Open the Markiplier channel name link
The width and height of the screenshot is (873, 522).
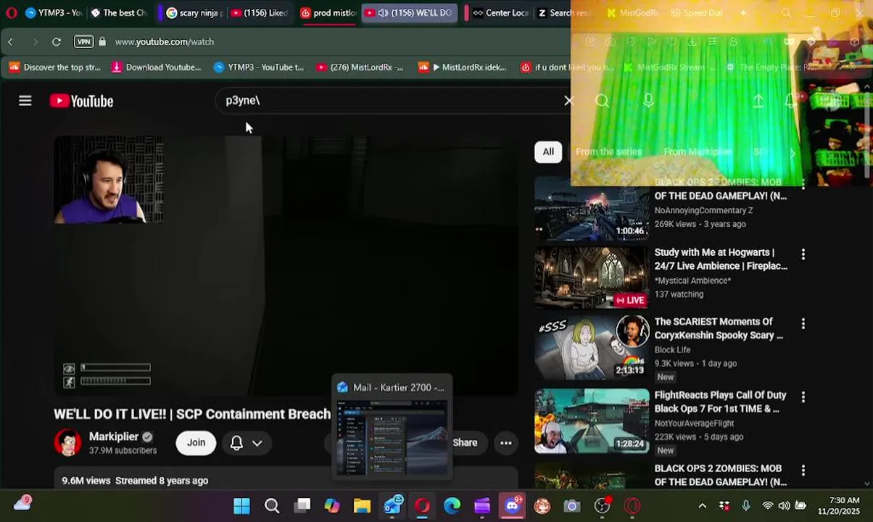pos(114,436)
